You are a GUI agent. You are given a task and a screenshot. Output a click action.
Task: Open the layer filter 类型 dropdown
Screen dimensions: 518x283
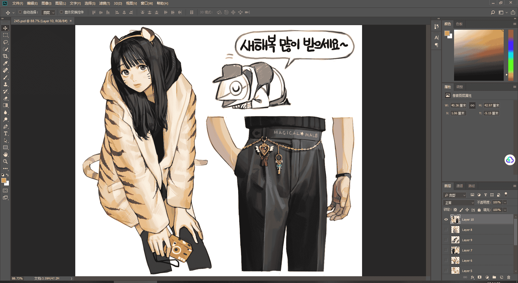click(x=455, y=195)
